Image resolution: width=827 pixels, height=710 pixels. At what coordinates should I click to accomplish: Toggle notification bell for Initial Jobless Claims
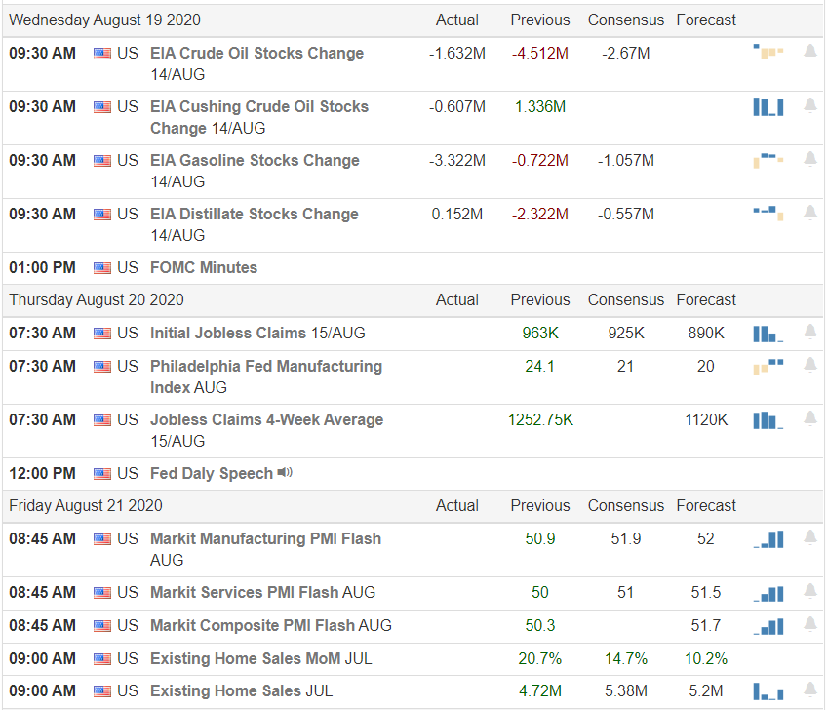pos(810,332)
